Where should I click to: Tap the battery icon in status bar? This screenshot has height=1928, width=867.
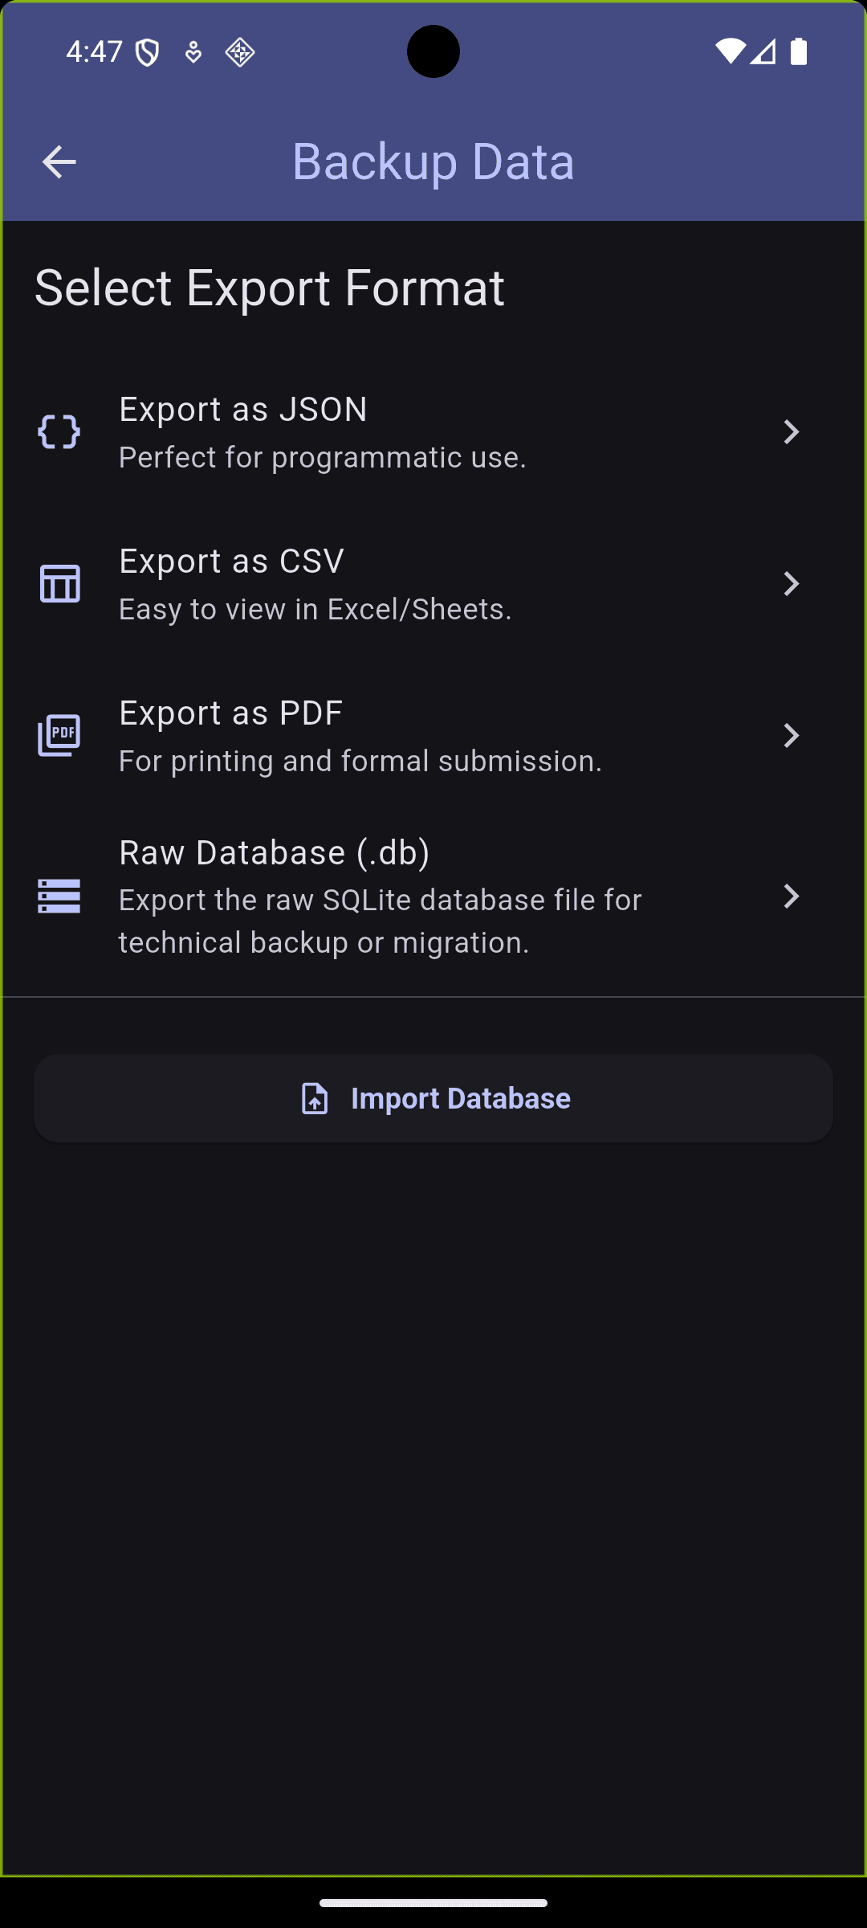(799, 51)
